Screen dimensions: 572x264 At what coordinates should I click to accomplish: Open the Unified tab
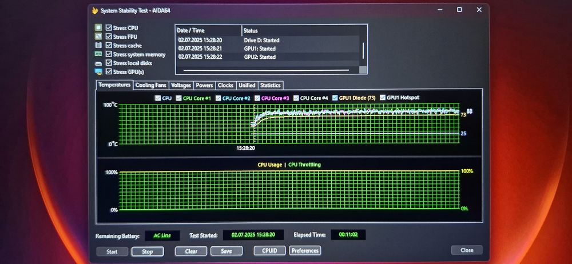[247, 85]
